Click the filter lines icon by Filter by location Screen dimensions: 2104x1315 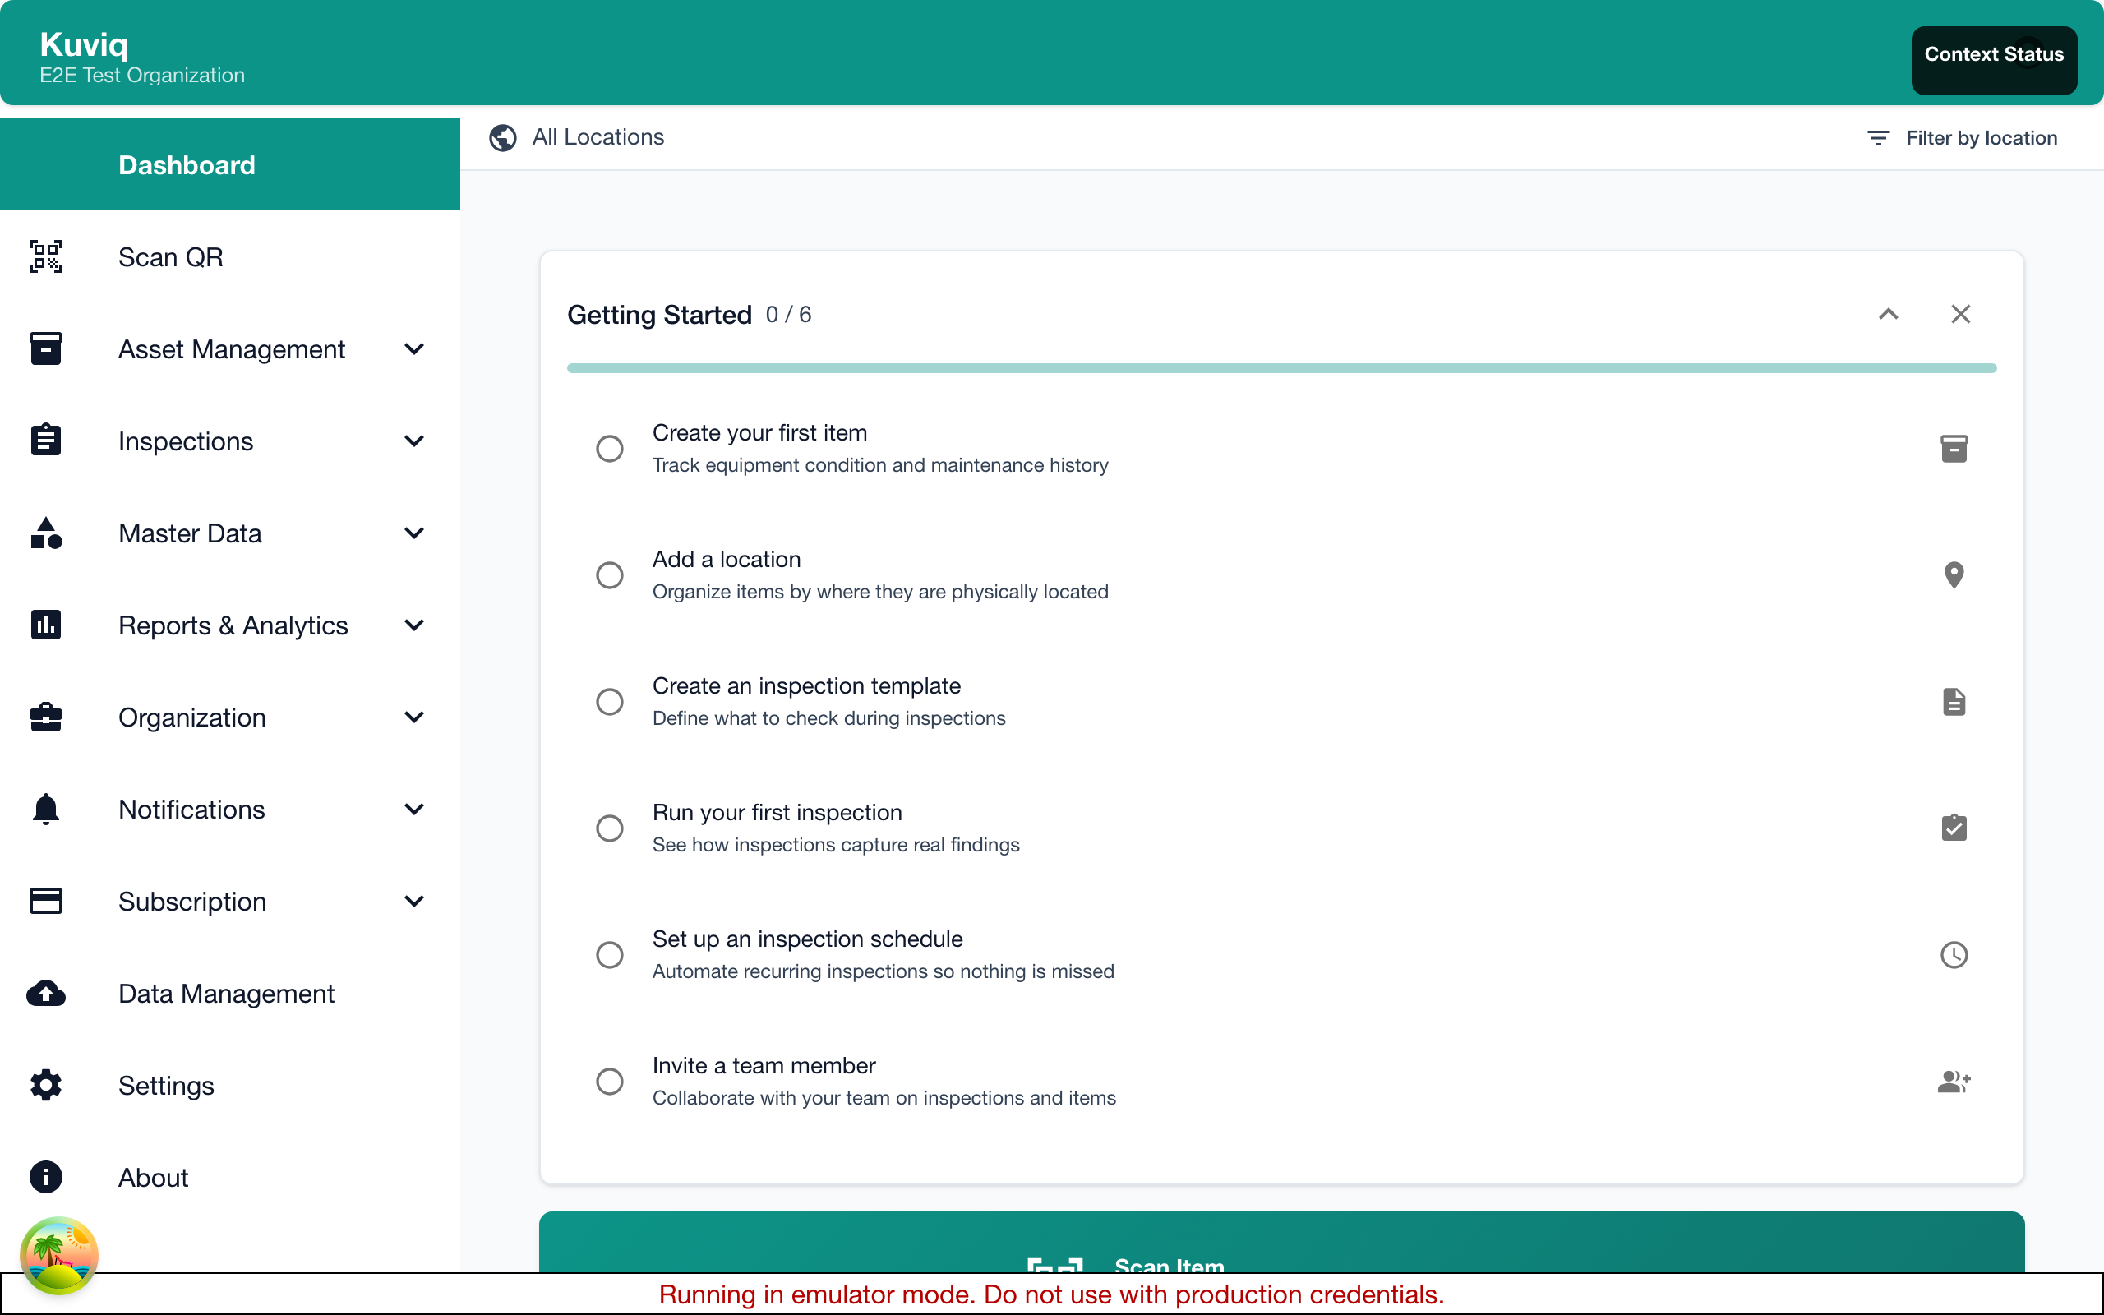(1878, 137)
